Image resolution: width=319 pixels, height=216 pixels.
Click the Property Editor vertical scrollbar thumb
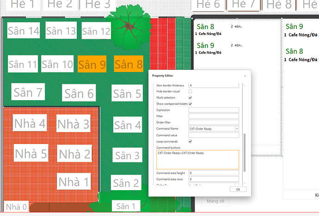[x=244, y=152]
